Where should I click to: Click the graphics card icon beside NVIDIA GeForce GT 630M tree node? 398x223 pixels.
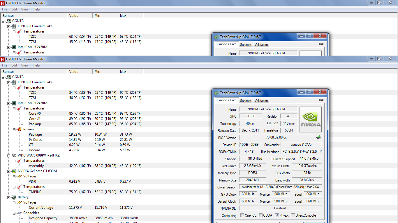(x=14, y=171)
